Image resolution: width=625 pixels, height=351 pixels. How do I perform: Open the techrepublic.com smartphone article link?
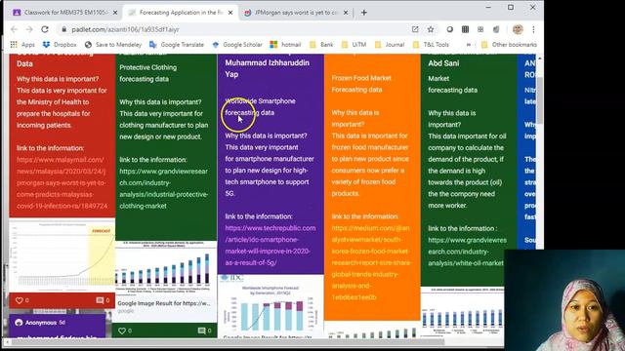pos(271,245)
